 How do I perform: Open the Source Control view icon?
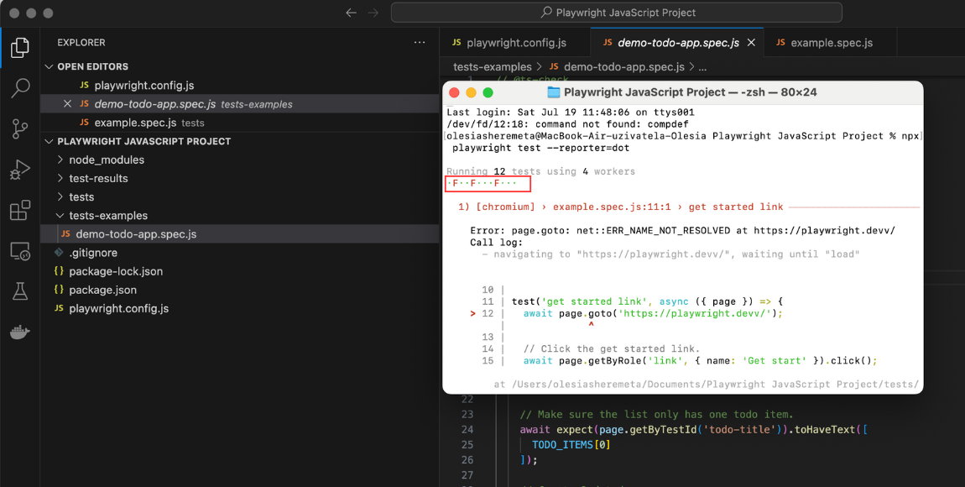coord(20,128)
